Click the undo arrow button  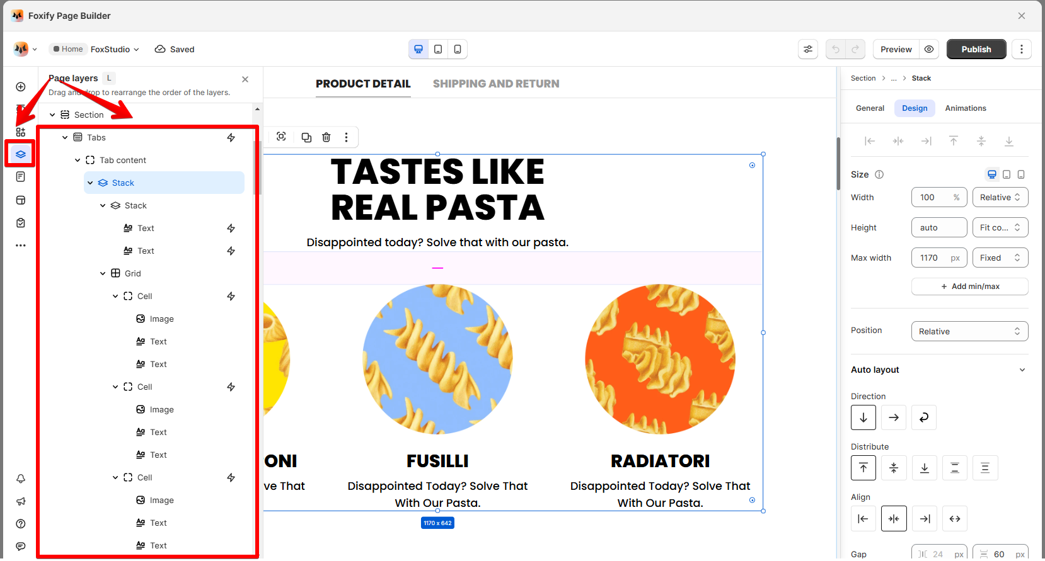point(836,49)
